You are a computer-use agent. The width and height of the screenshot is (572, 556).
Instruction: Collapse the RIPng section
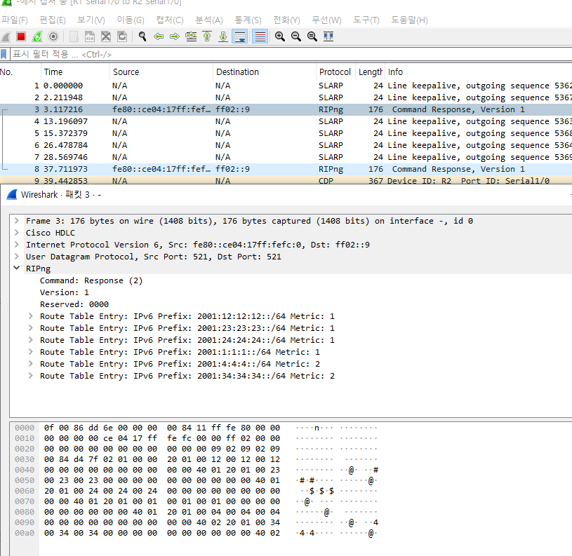[x=16, y=268]
